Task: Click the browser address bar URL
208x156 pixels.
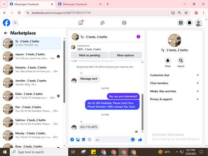Action: click(61, 13)
